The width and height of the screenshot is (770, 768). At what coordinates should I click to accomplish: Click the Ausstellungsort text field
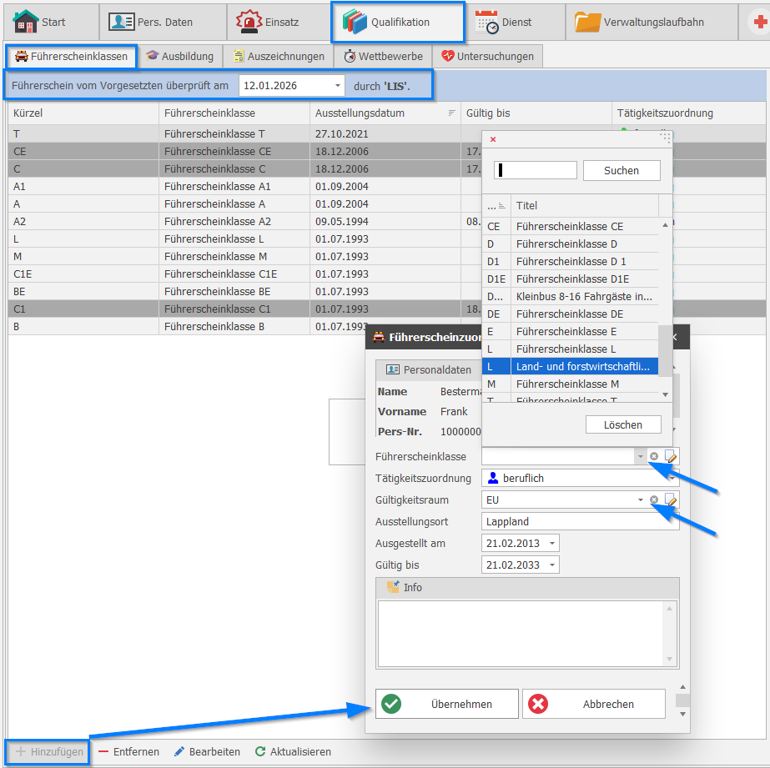580,522
